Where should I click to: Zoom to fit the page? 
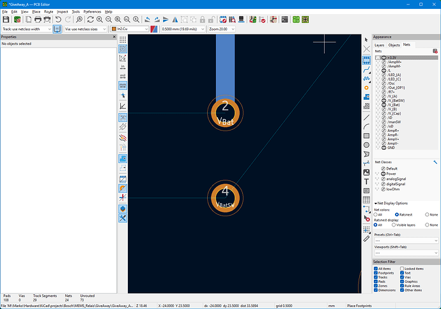tap(118, 19)
